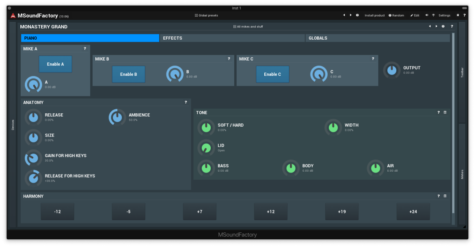Toggle the +24 harmony button
475x247 pixels.
click(x=413, y=212)
